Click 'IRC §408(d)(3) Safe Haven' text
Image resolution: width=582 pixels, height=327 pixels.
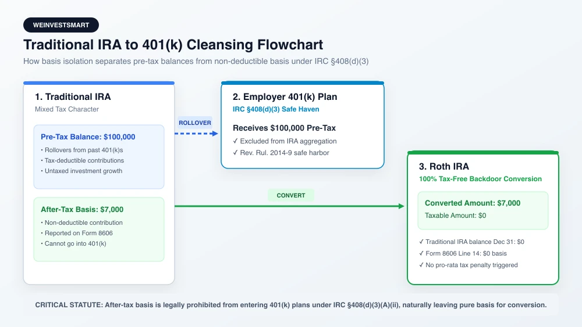(x=276, y=109)
